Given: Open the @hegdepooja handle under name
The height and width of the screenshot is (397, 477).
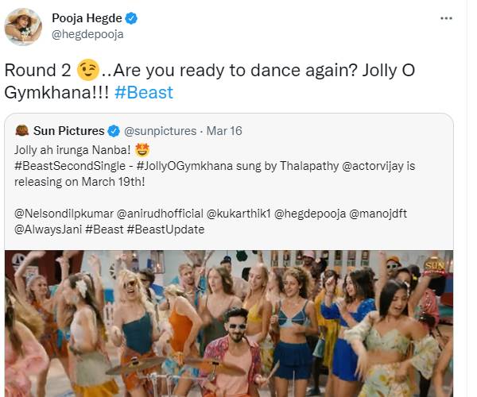Looking at the screenshot, I should (x=87, y=33).
